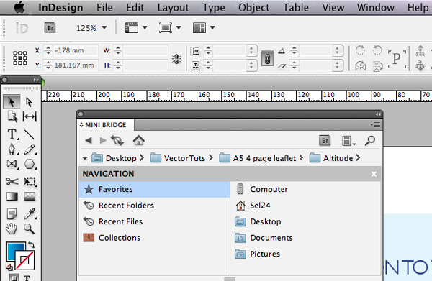This screenshot has height=281, width=432.
Task: Toggle constrain proportions chain icon
Action: coord(267,58)
